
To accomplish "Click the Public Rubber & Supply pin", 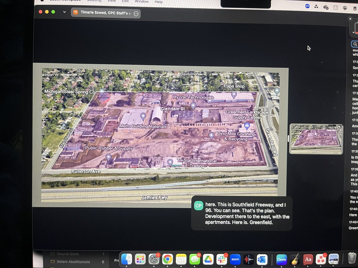I will pyautogui.click(x=108, y=157).
